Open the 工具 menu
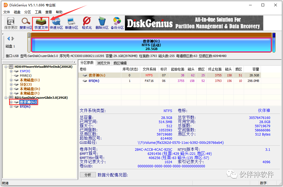The image size is (283, 187). coord(38,12)
